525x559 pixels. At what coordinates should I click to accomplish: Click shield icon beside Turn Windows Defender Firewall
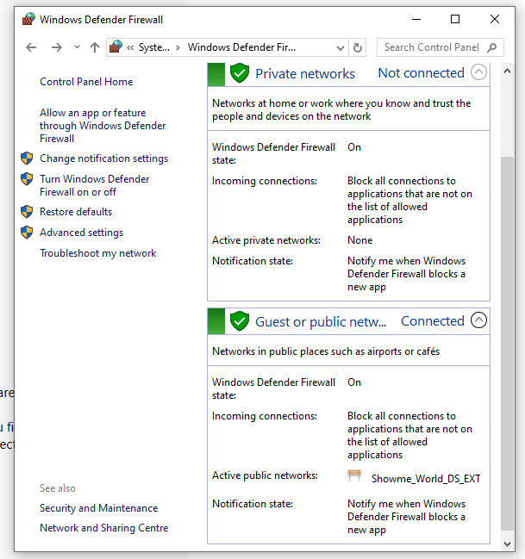coord(27,179)
